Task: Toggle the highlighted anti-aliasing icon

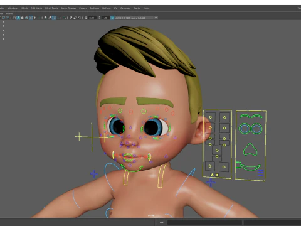Action: (x=54, y=18)
